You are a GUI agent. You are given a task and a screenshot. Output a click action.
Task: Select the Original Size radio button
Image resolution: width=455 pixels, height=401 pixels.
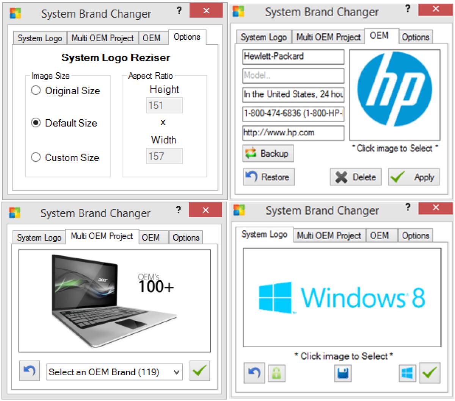click(36, 90)
